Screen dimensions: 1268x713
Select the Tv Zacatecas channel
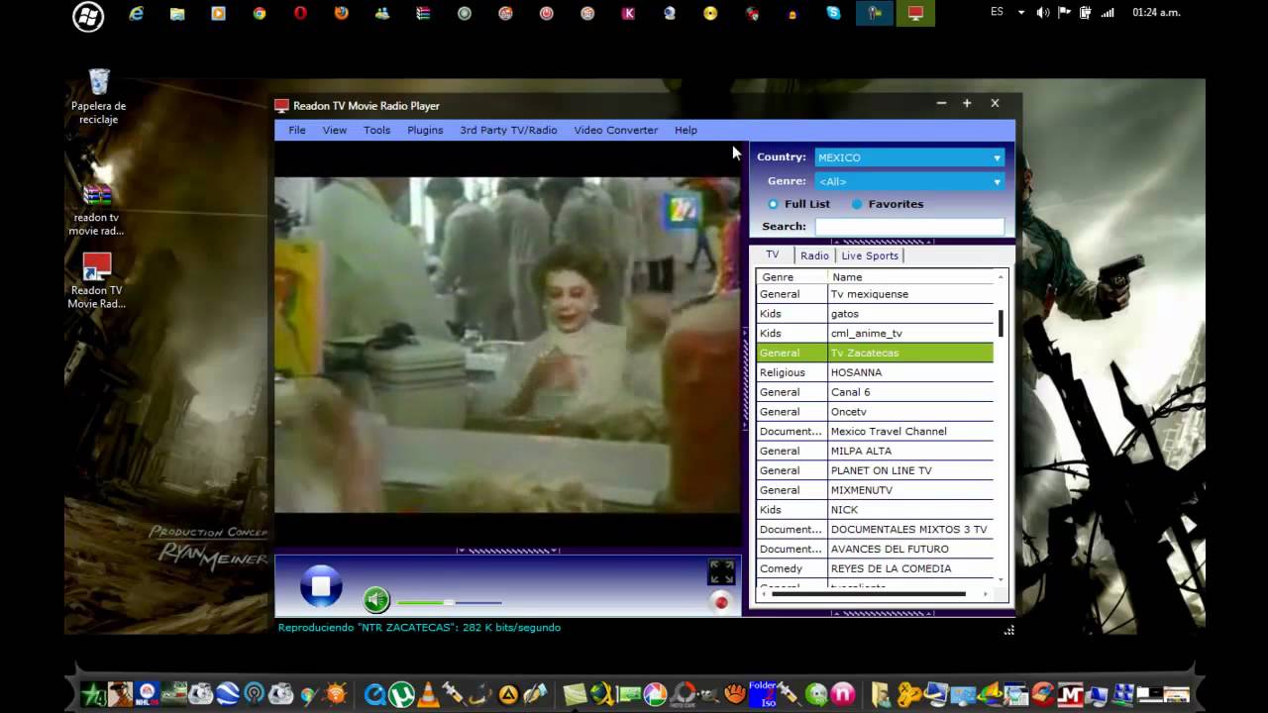click(x=875, y=353)
